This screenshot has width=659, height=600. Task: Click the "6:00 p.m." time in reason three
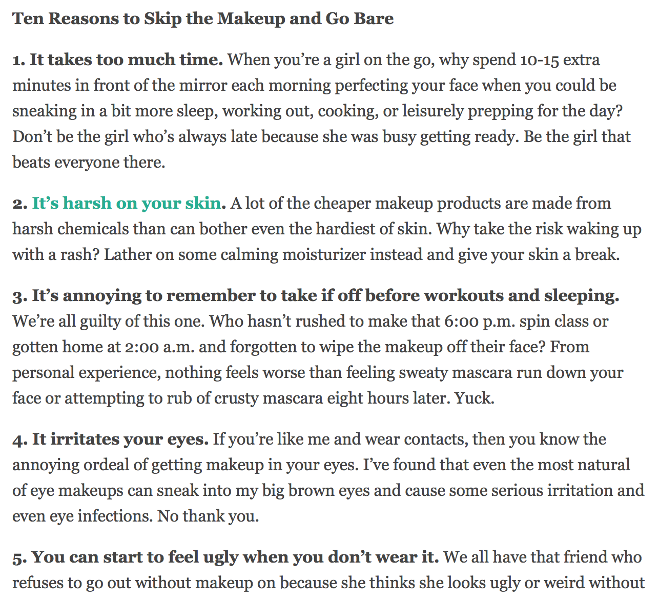click(479, 322)
